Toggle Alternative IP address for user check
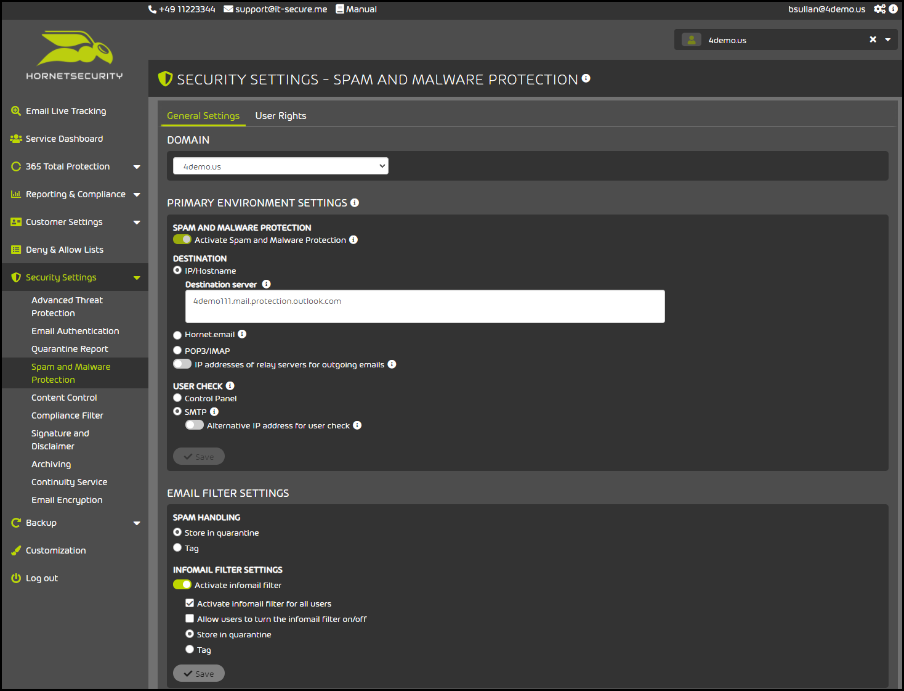The height and width of the screenshot is (691, 904). click(x=195, y=425)
